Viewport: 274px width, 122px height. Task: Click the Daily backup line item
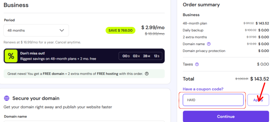point(193,30)
